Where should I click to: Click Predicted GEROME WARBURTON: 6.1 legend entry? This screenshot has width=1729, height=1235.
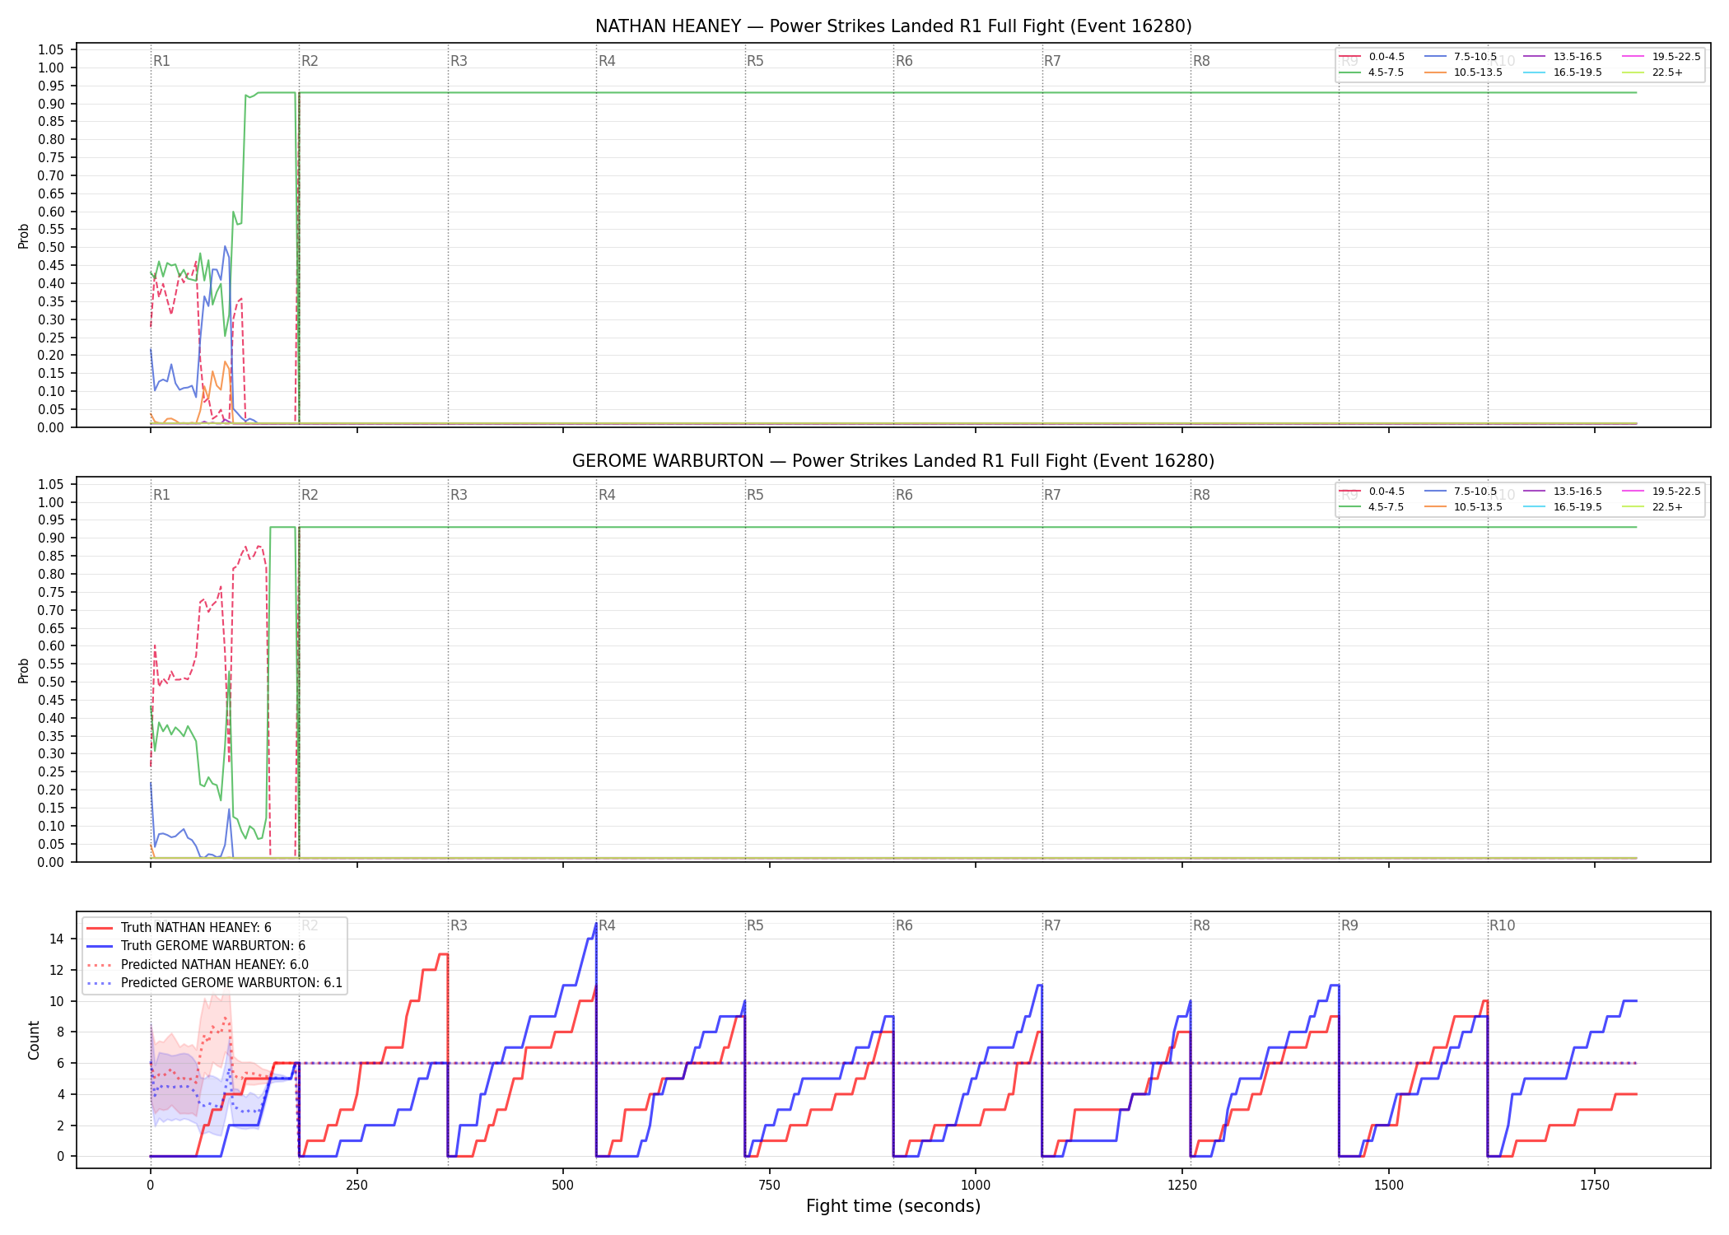[215, 983]
